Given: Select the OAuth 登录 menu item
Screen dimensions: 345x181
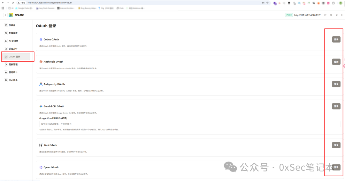Looking at the screenshot, I should click(x=17, y=57).
